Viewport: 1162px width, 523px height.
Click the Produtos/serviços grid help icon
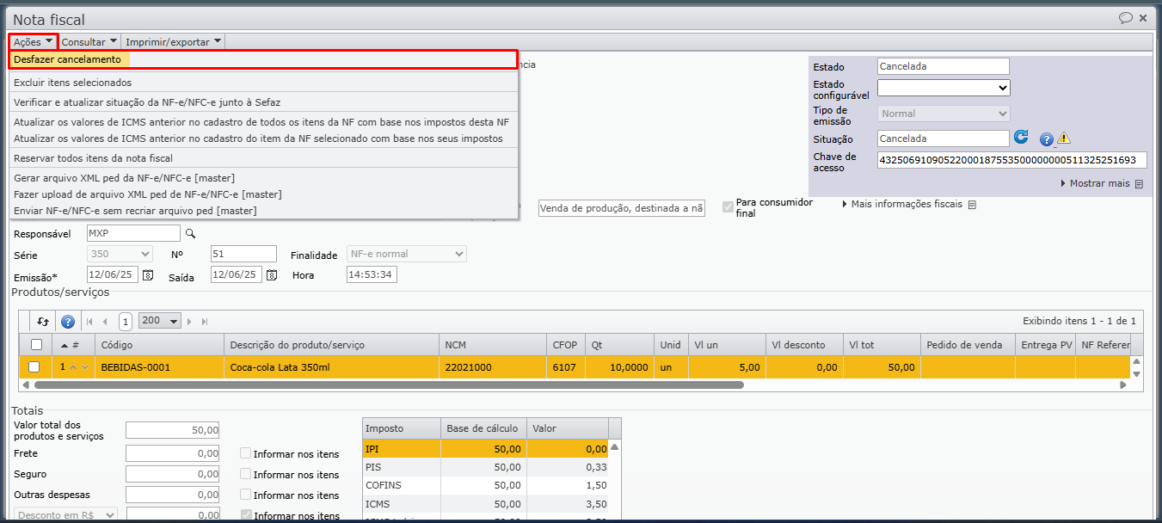pyautogui.click(x=68, y=322)
